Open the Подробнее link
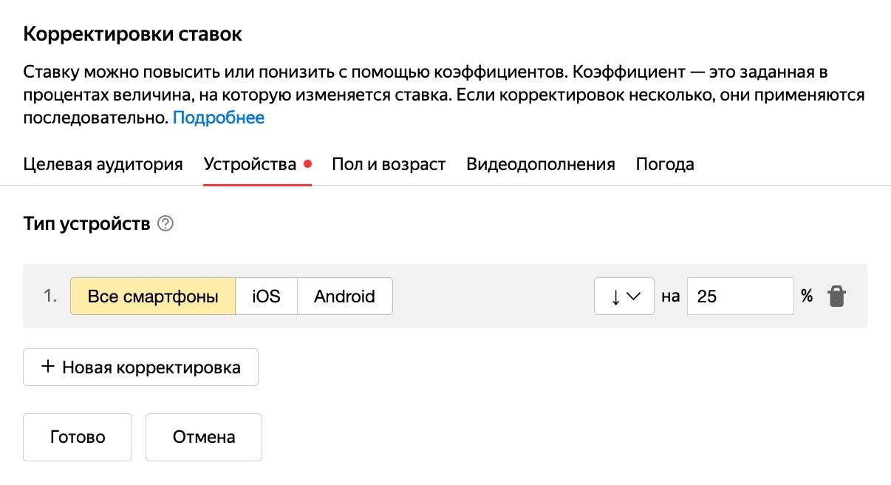This screenshot has width=891, height=485. (219, 117)
